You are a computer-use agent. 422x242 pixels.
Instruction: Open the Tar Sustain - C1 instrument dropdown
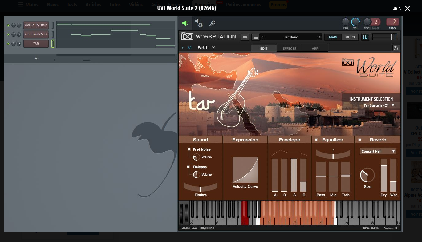[379, 105]
